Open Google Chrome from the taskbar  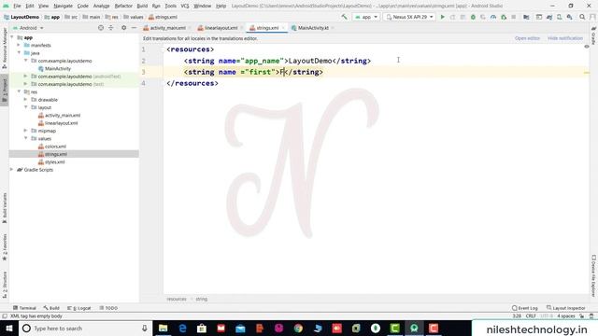coord(298,328)
